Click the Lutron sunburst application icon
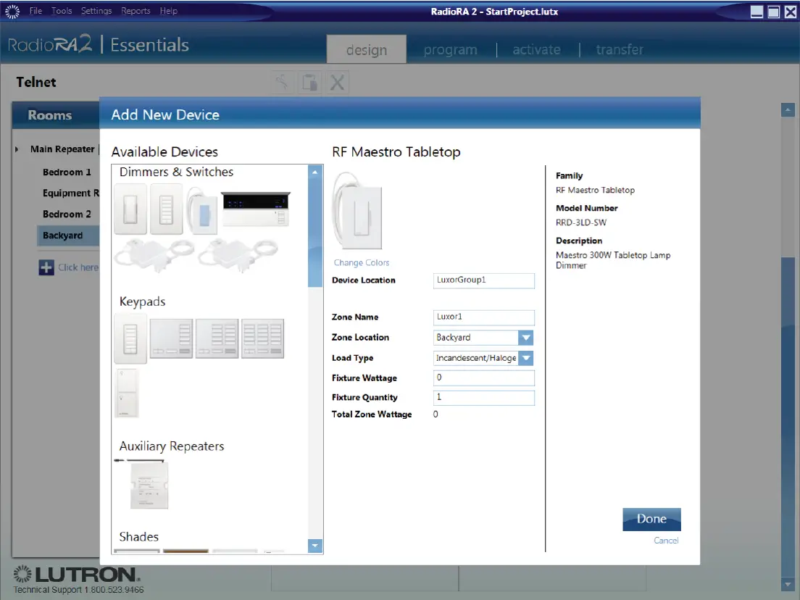 coord(12,11)
